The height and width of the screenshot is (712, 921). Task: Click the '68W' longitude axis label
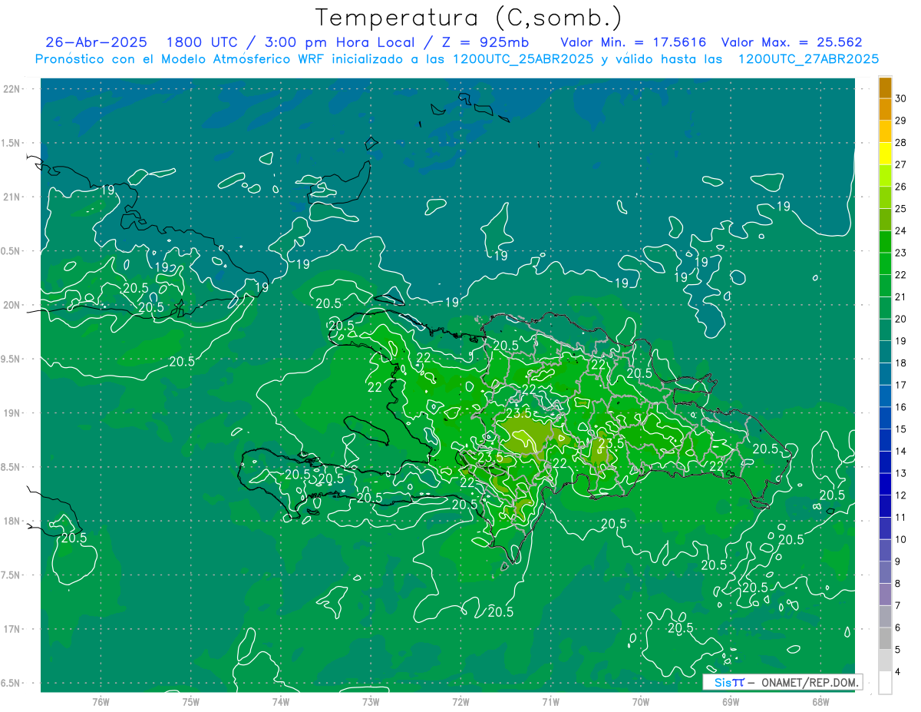click(820, 702)
